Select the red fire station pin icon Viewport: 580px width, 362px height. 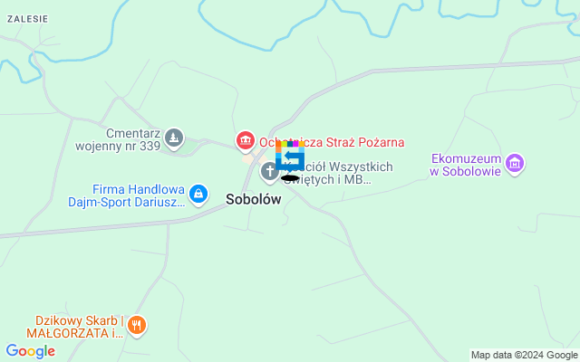point(246,142)
